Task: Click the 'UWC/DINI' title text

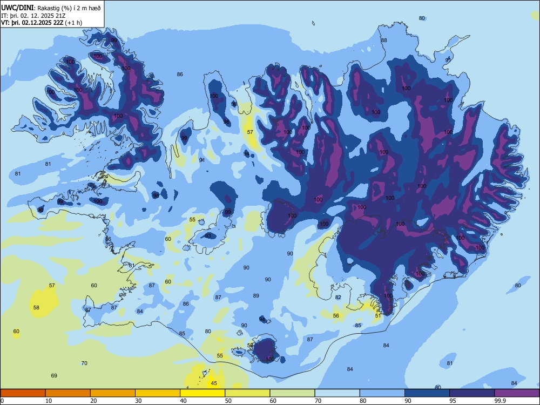Action: tap(17, 8)
